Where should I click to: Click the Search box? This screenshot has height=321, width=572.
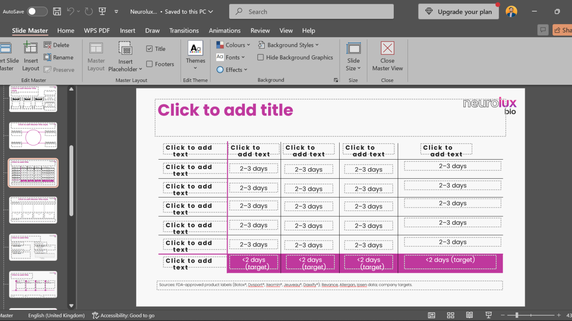coord(311,12)
